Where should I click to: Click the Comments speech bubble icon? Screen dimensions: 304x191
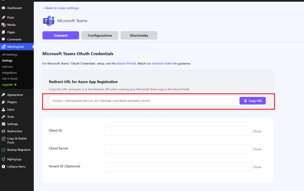[4, 39]
